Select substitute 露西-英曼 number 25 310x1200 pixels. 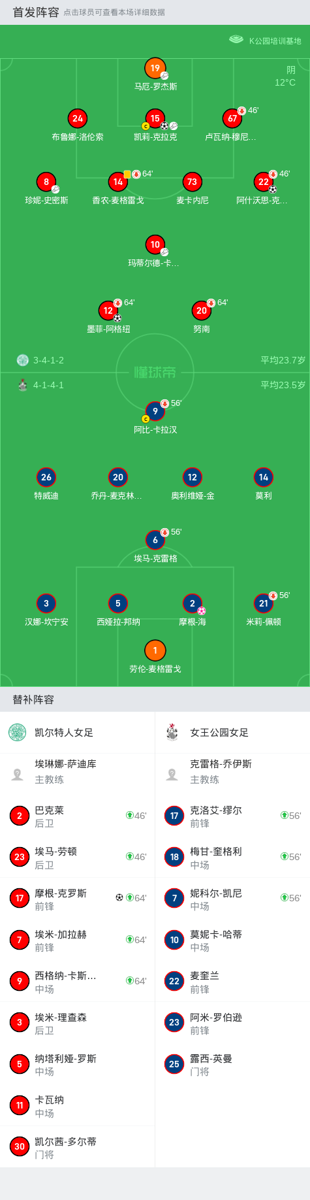coord(232,1065)
